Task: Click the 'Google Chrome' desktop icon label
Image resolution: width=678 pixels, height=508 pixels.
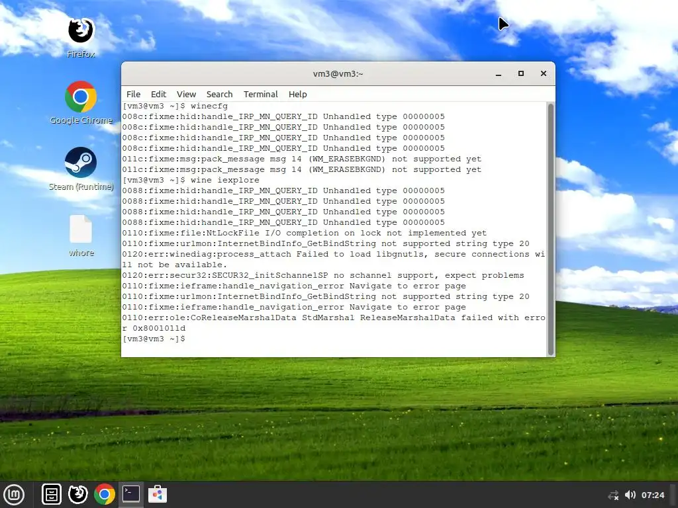Action: pos(81,120)
